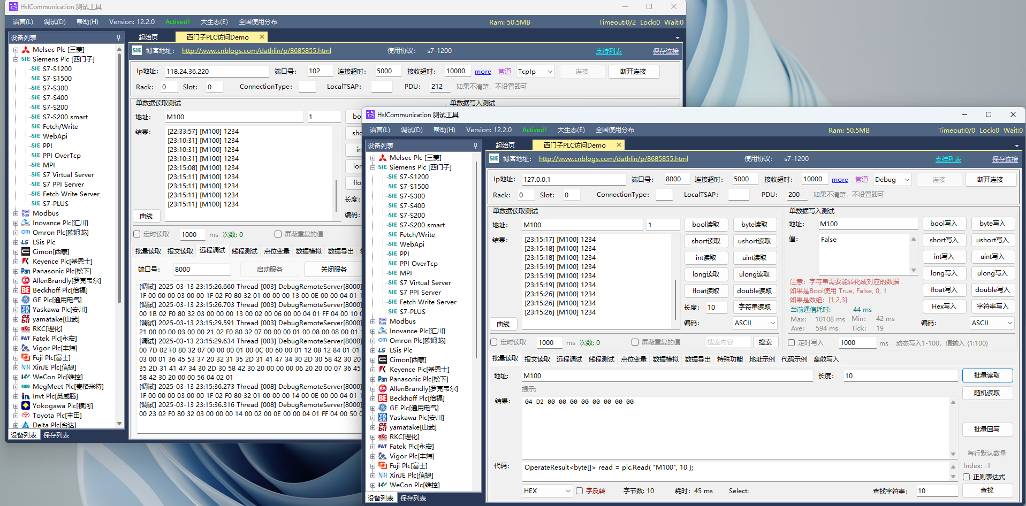Select S7-1500 item in front window tree
The height and width of the screenshot is (506, 1026).
[x=414, y=187]
